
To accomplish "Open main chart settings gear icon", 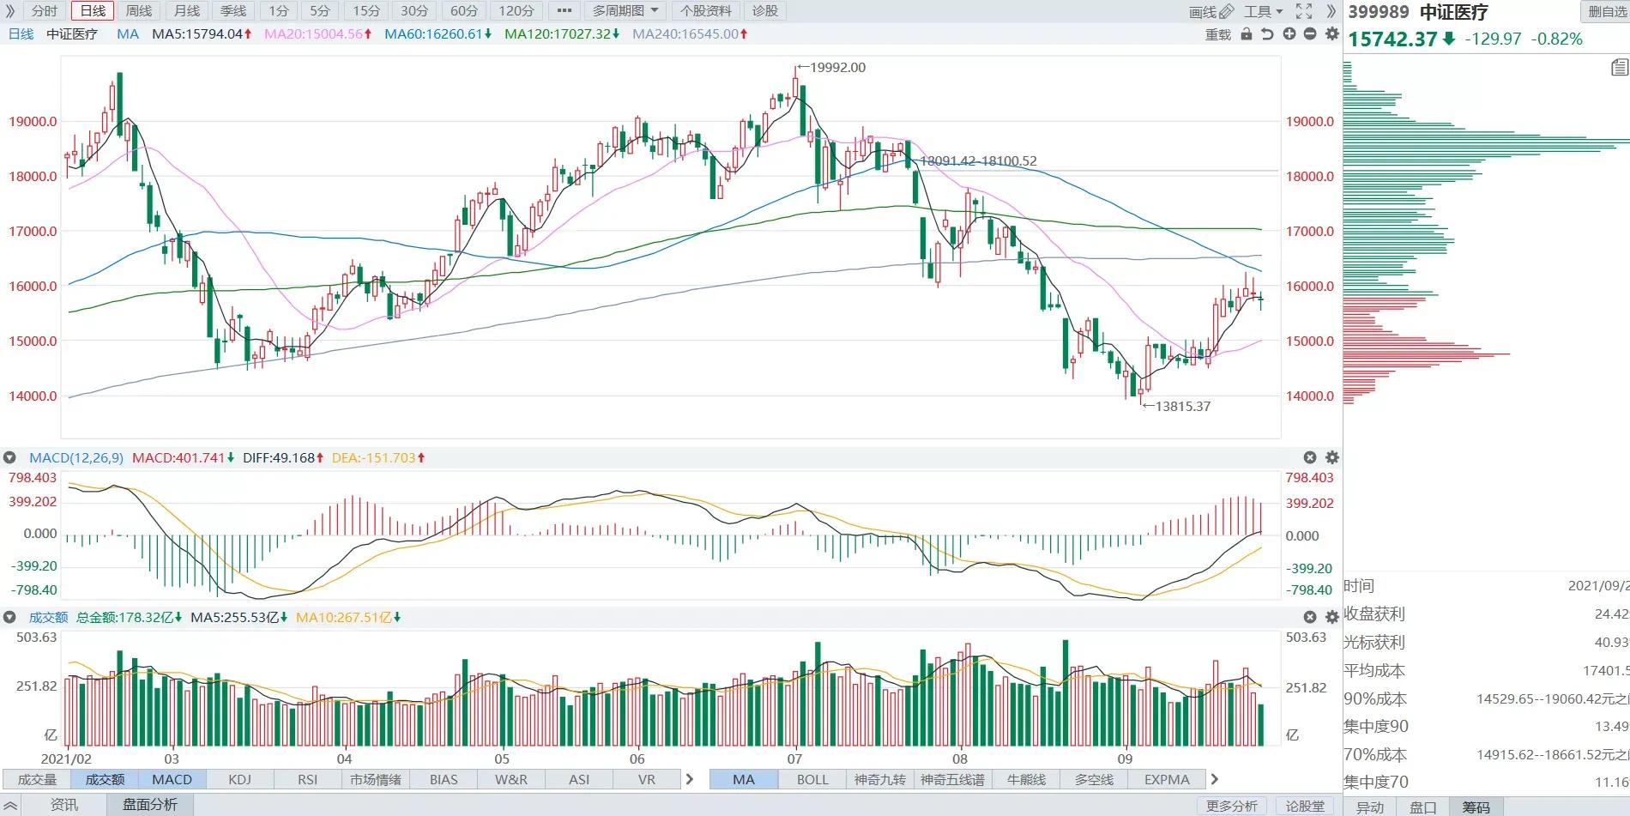I will pyautogui.click(x=1331, y=33).
